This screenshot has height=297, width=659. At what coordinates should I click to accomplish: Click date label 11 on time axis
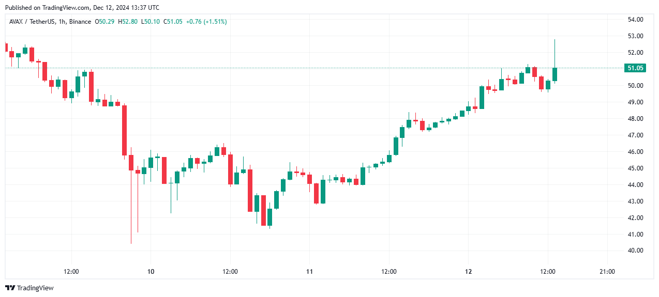pos(309,272)
